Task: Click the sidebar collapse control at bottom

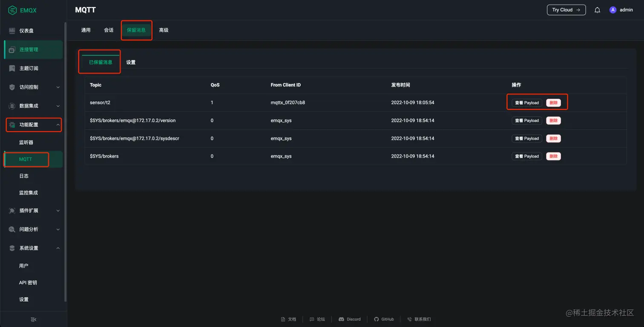Action: point(33,319)
